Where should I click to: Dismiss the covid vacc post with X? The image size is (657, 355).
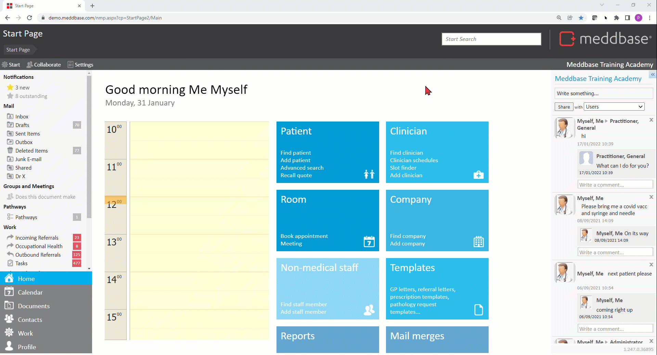[651, 197]
